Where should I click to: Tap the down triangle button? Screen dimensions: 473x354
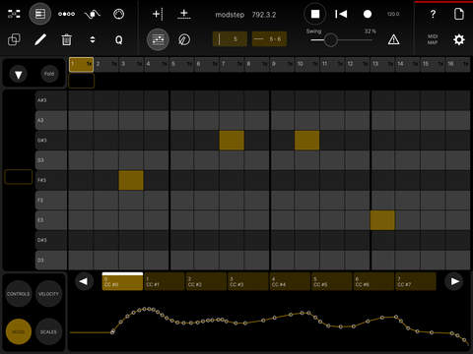click(x=19, y=75)
